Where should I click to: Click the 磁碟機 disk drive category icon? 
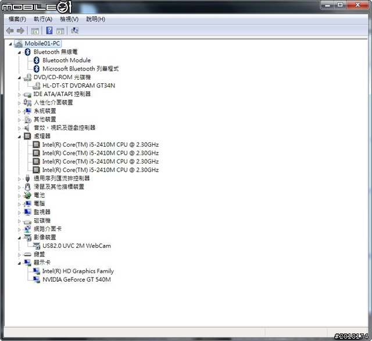[27, 222]
